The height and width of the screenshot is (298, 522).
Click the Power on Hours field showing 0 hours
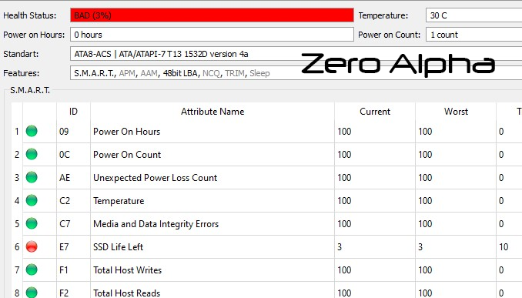pos(212,35)
